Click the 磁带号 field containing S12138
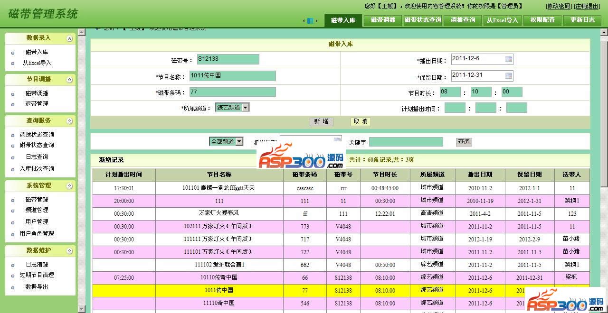The image size is (608, 313). point(228,59)
